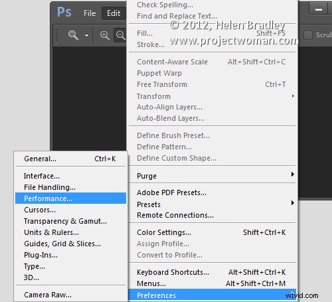Open Camera Raw... preferences
Screen dimensions: 332x302
[x=70, y=295]
